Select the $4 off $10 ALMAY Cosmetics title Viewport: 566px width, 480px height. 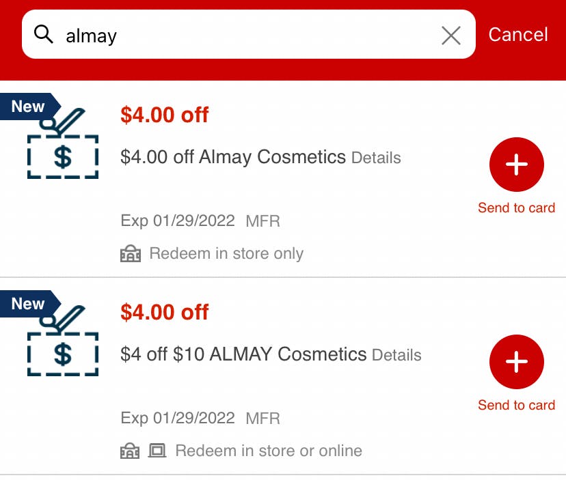click(x=243, y=354)
